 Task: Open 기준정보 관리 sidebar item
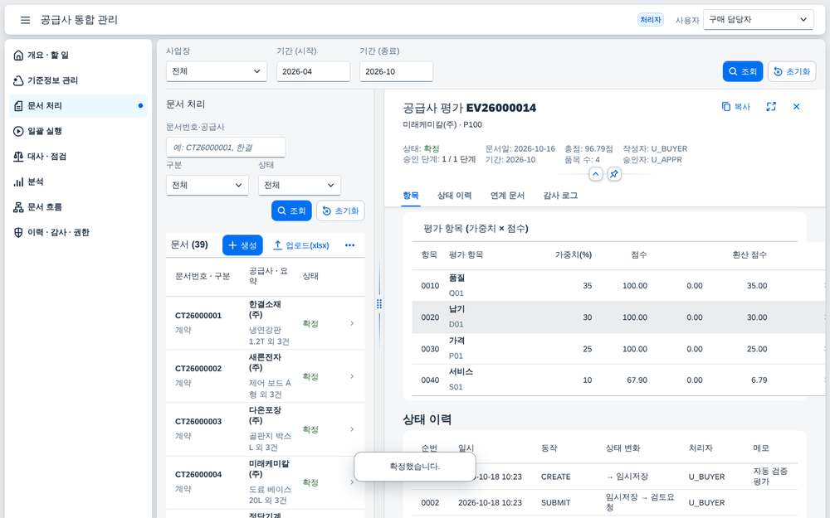coord(78,80)
